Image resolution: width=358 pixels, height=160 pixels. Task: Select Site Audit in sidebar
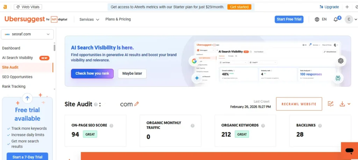pos(10,67)
